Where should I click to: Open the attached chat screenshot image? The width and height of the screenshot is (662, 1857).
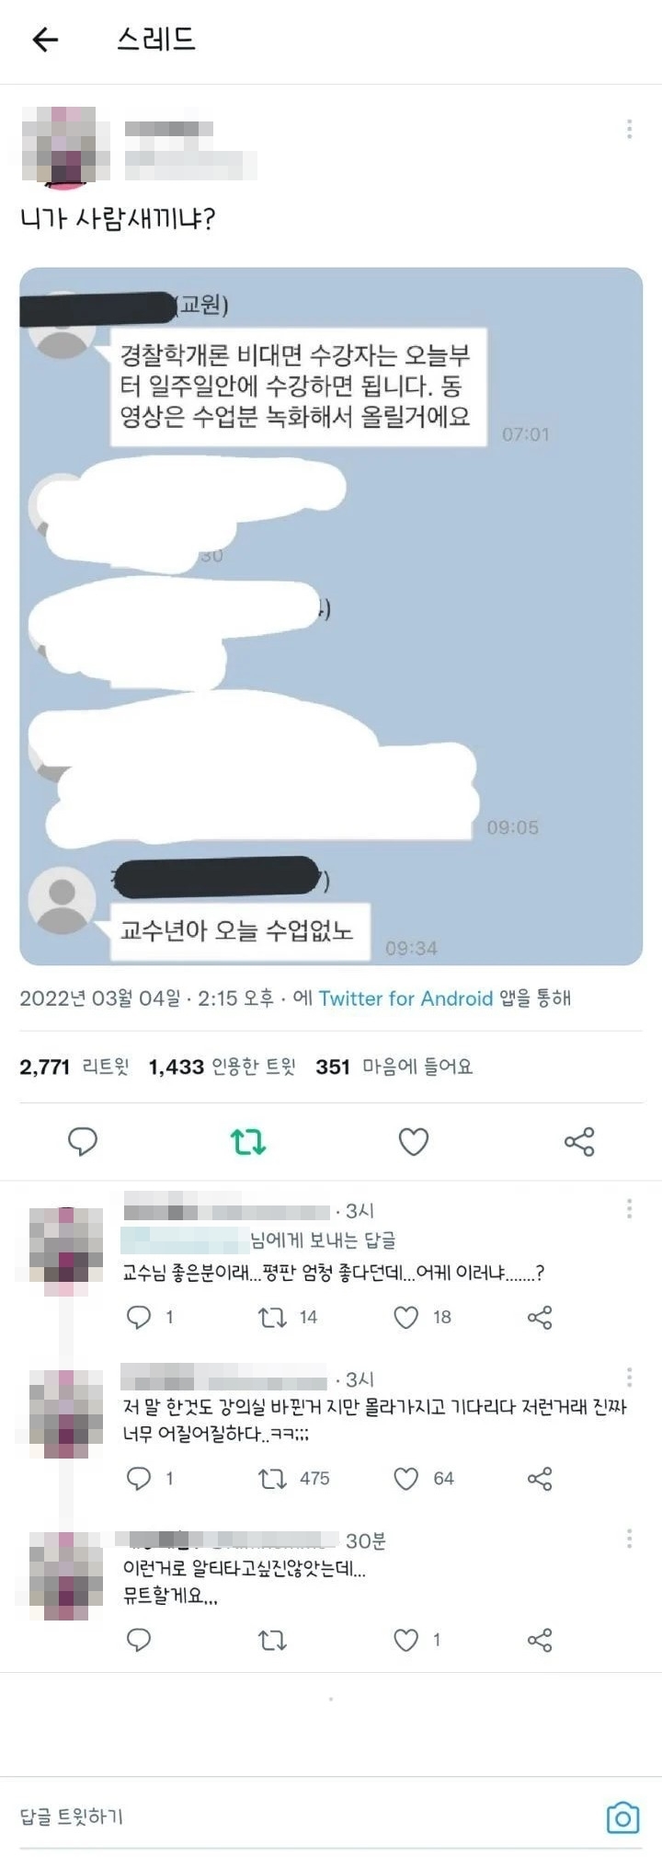[331, 617]
